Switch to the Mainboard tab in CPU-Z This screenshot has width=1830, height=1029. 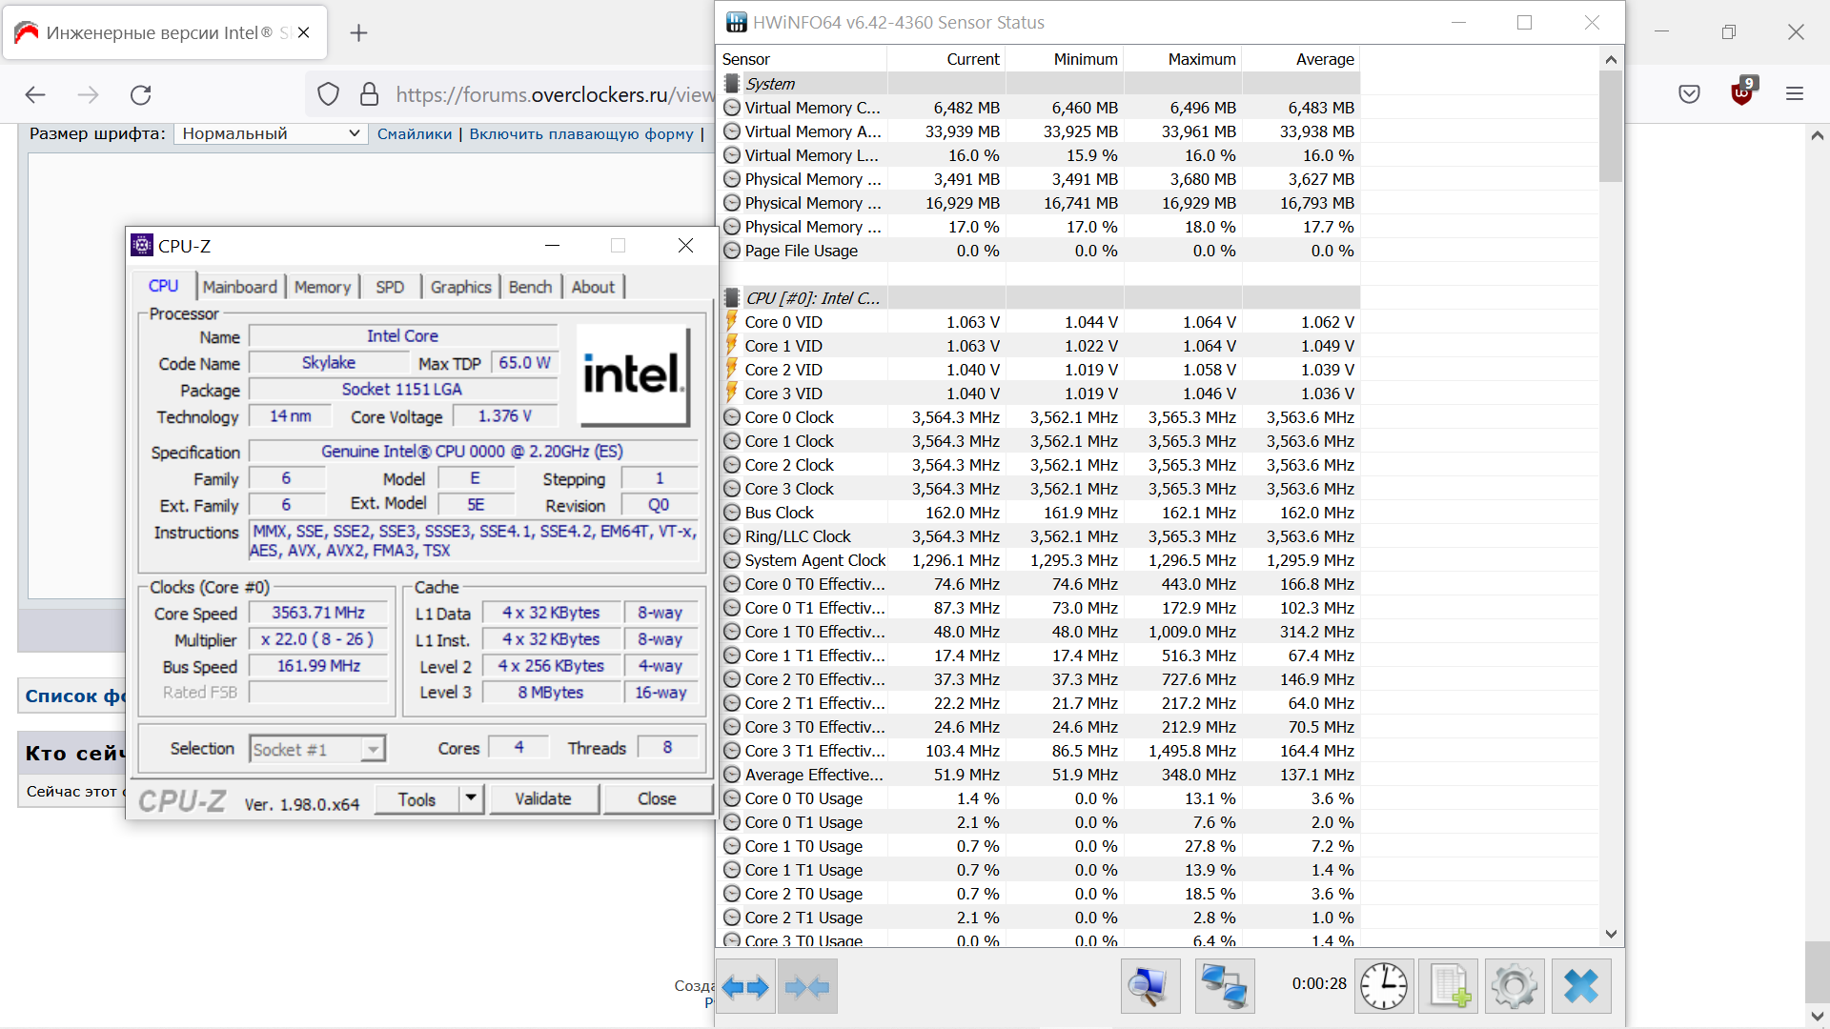click(239, 287)
